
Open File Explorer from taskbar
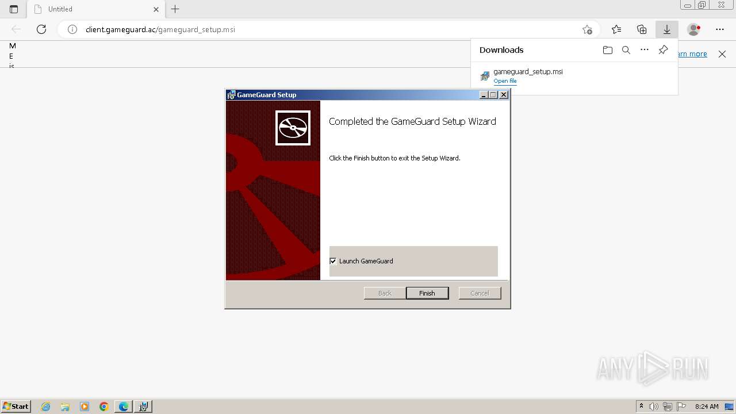65,407
